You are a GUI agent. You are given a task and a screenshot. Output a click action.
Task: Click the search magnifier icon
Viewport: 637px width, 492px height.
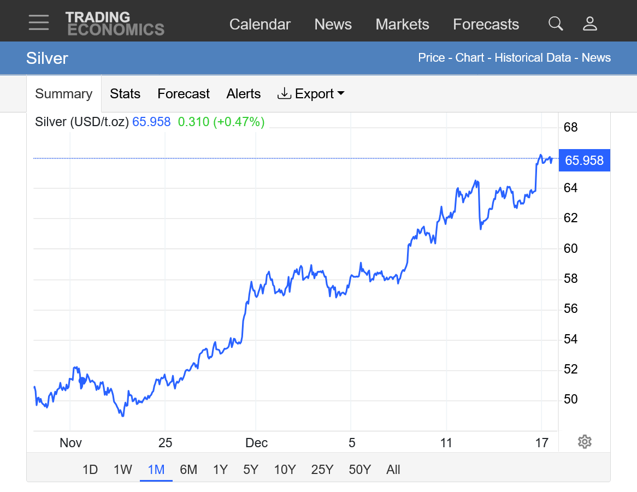tap(556, 23)
